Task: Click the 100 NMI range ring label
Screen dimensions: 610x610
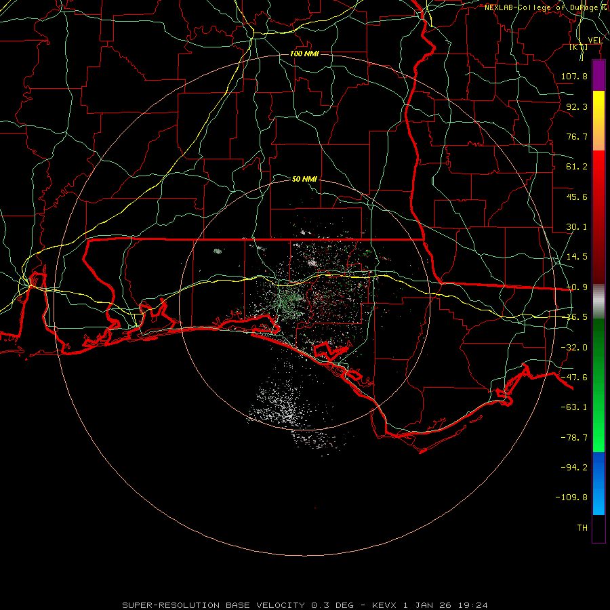Action: (x=304, y=54)
